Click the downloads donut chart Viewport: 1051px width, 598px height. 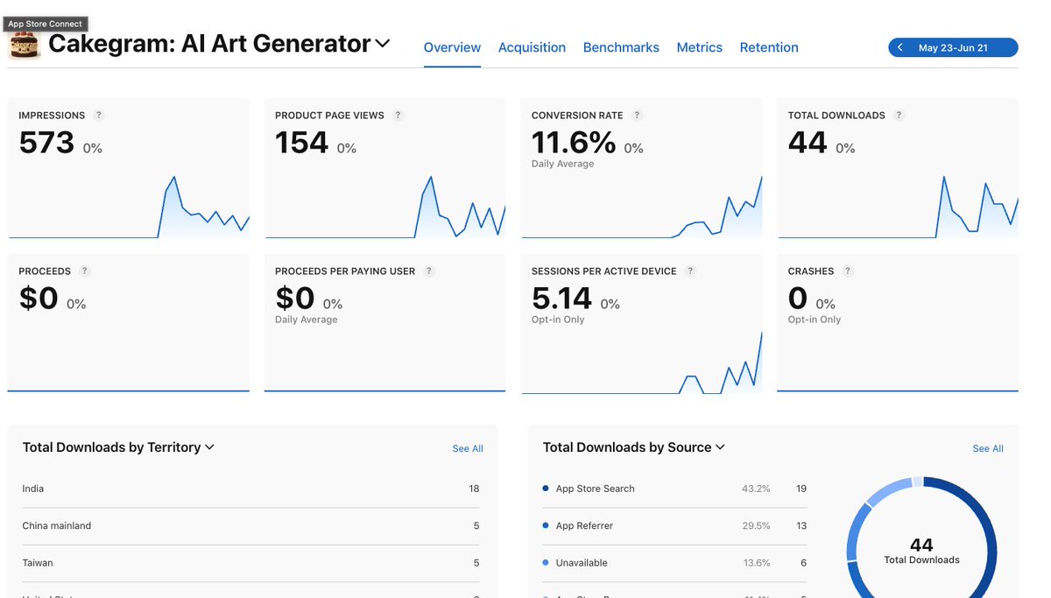coord(921,537)
